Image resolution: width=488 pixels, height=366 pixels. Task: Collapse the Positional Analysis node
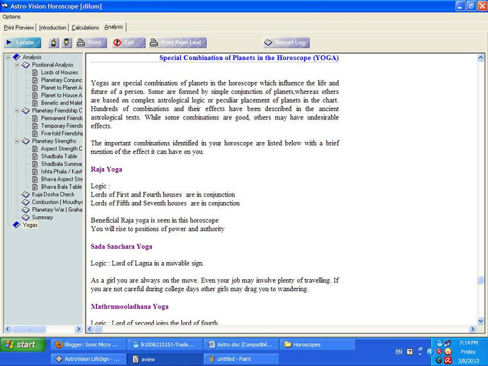[17, 65]
